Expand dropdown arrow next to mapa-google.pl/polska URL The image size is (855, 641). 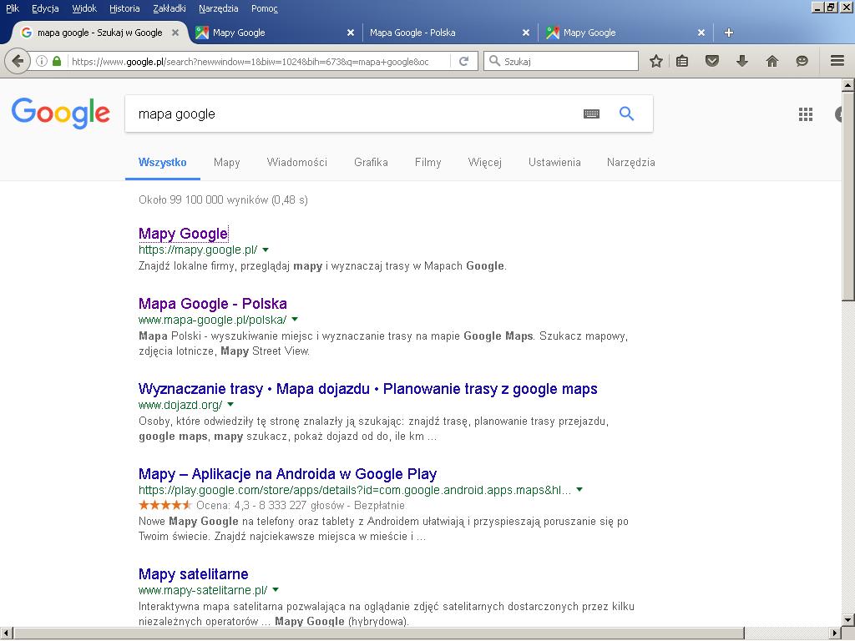pos(295,320)
